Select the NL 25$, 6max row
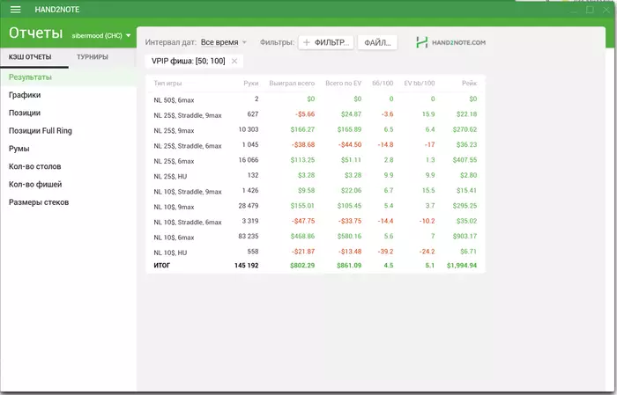The width and height of the screenshot is (617, 395). pyautogui.click(x=316, y=161)
